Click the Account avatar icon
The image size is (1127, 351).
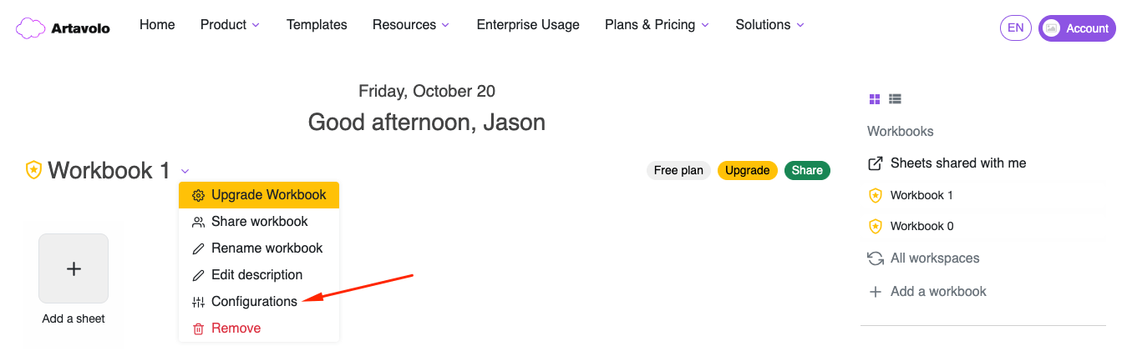[1052, 28]
